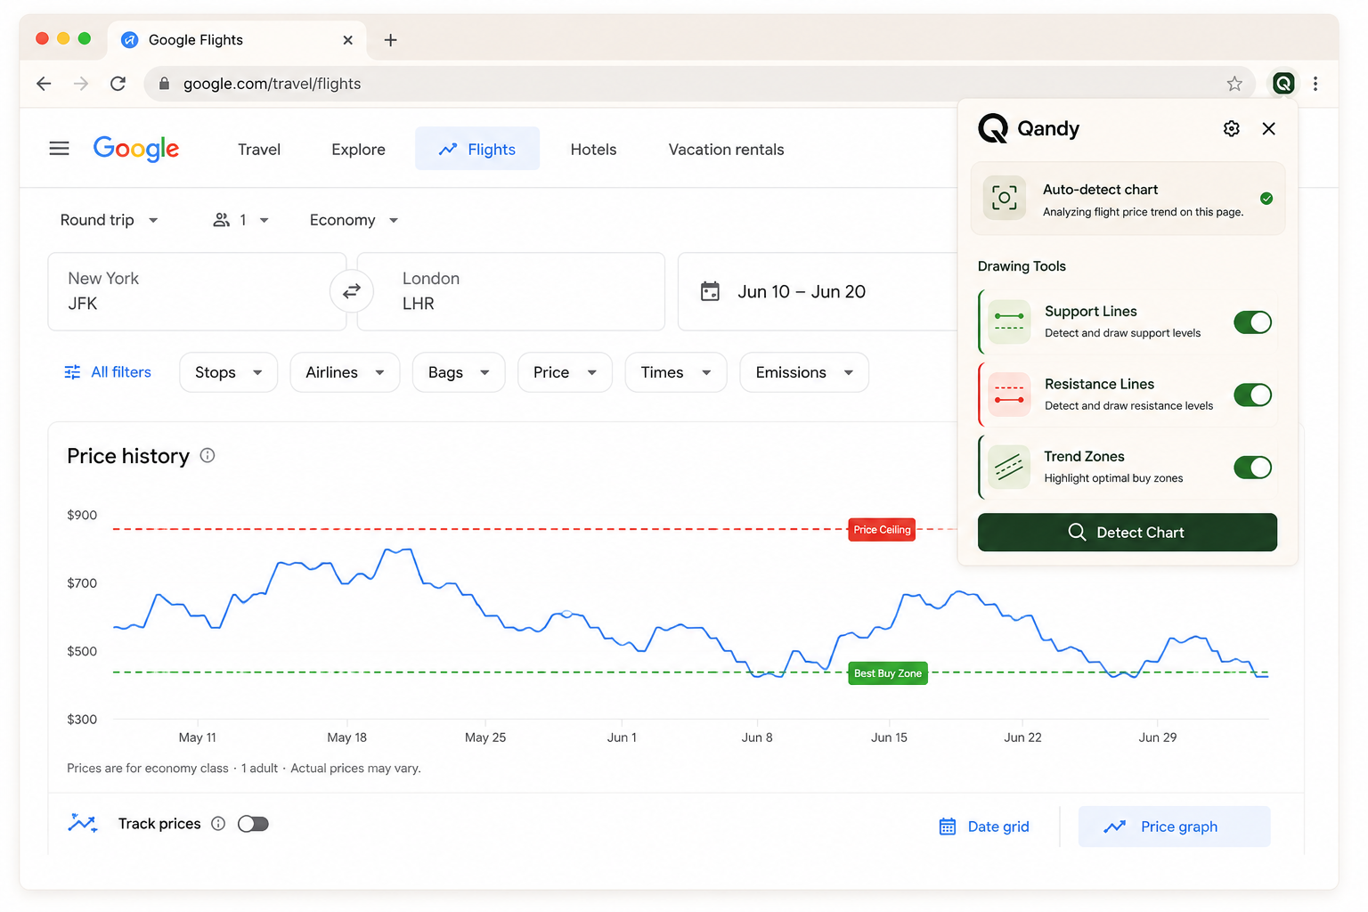Click the browser forward arrow
Viewport: 1368px width, 912px height.
pyautogui.click(x=81, y=84)
